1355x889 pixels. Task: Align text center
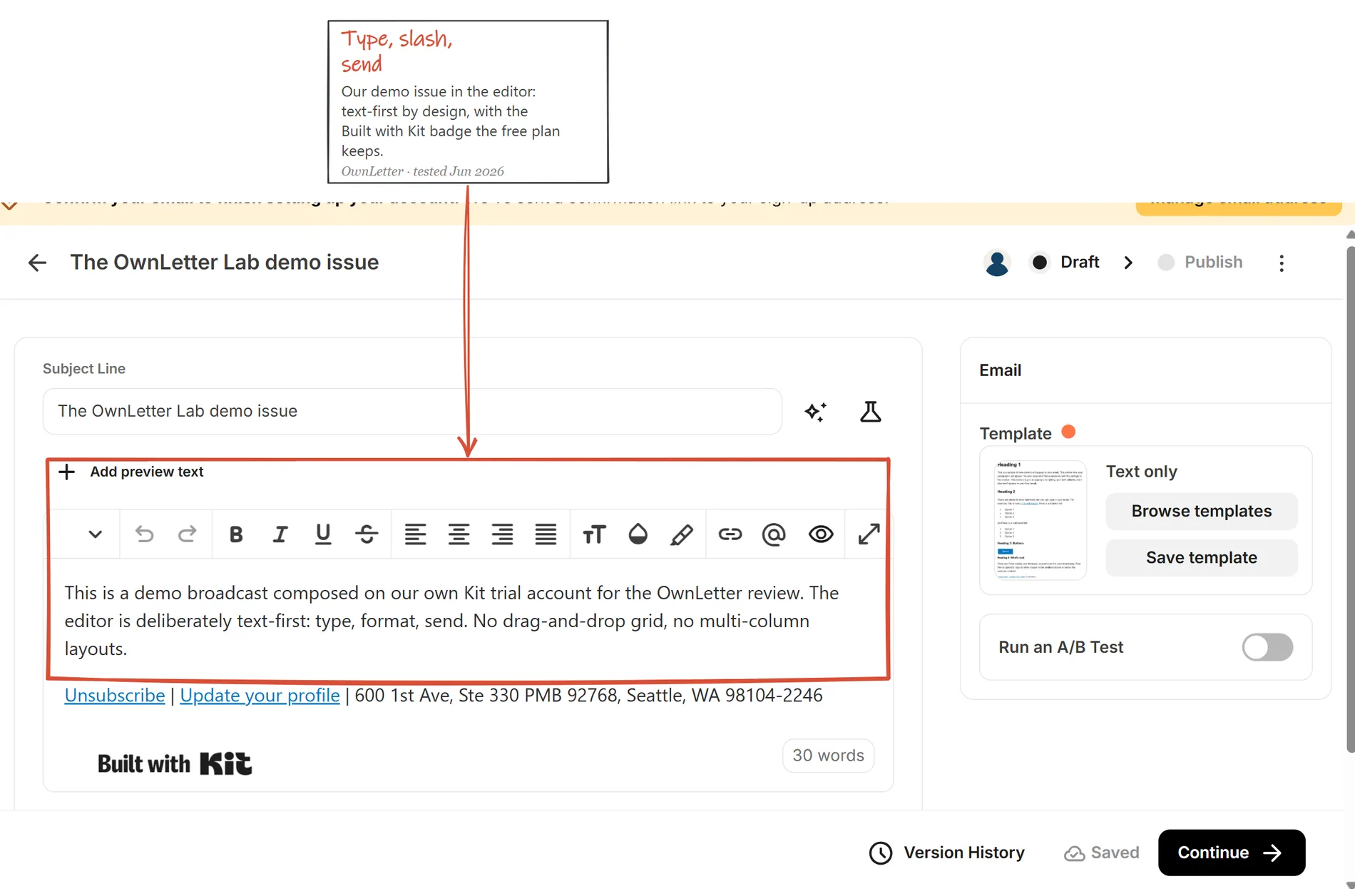(459, 534)
